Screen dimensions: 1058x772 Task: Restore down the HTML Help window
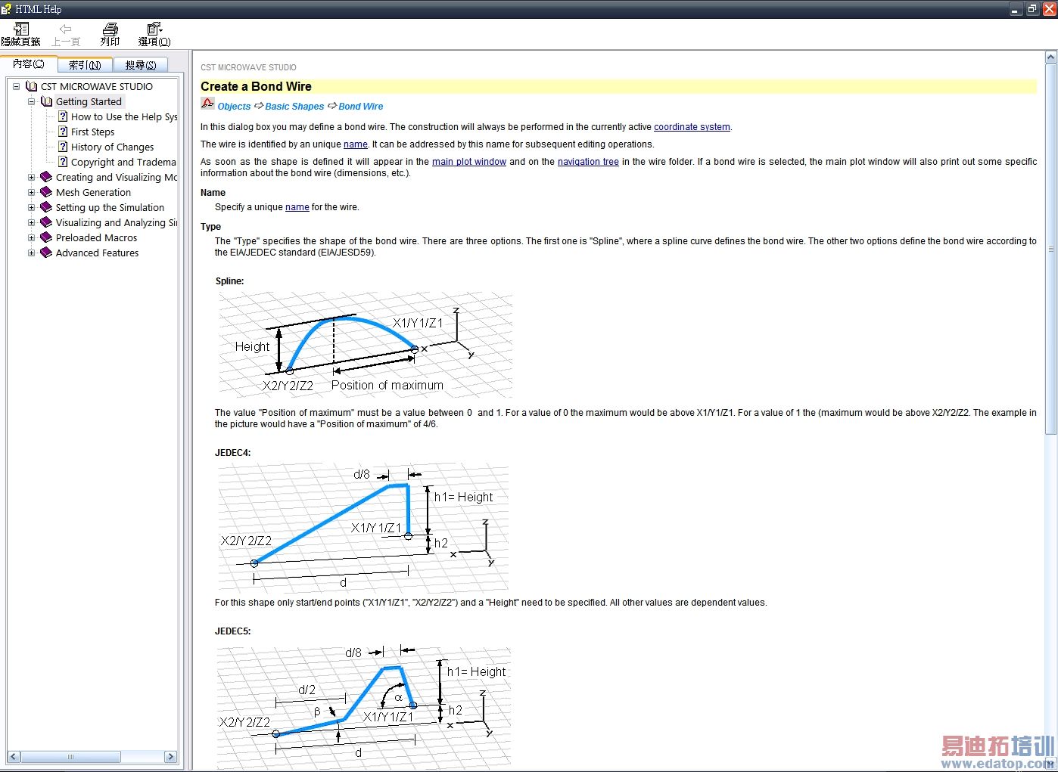click(x=1032, y=9)
